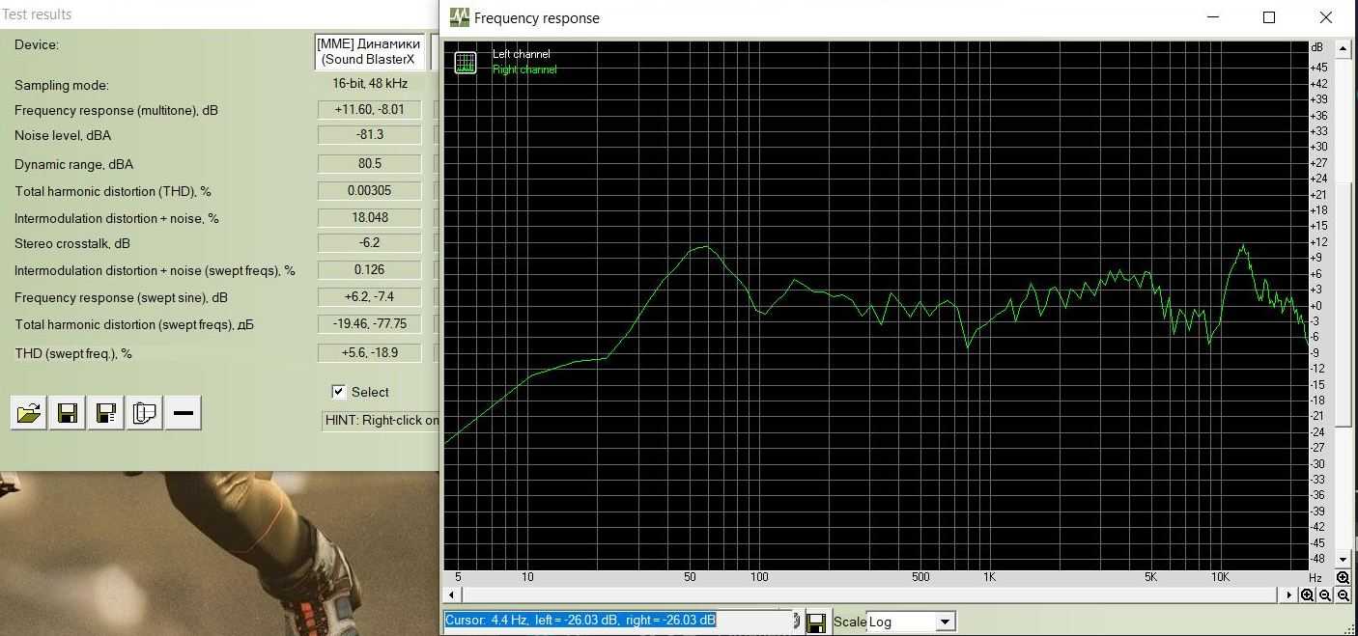Click the floppy disk with list lines icon
Screen dimensions: 1358x636
[x=106, y=413]
